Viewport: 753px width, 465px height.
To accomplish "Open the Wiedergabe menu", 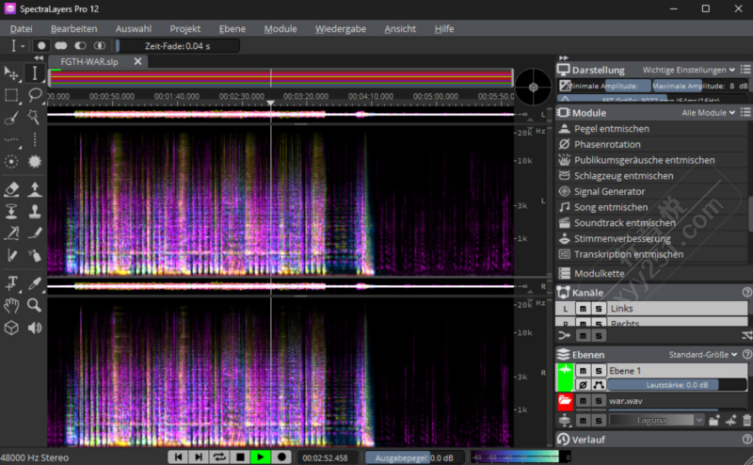I will [x=341, y=29].
